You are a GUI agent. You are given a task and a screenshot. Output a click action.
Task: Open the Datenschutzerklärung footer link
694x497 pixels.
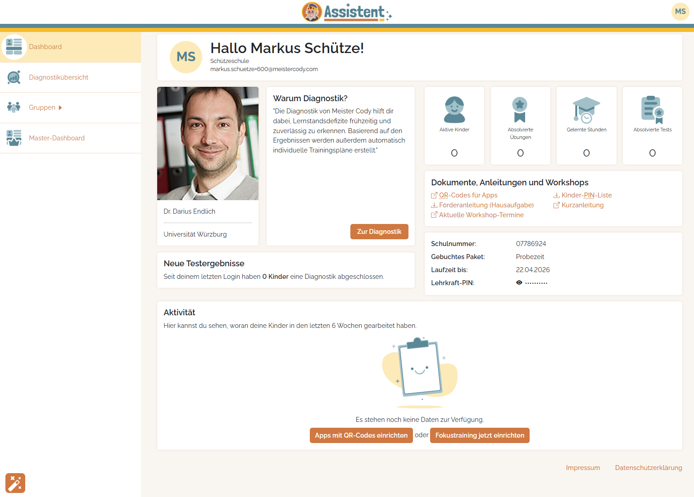pyautogui.click(x=648, y=468)
